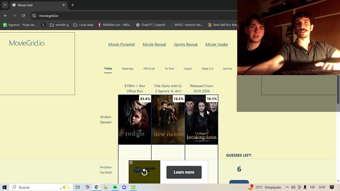Viewport: 340px width, 191px height.
Task: Click the ad replay icon
Action: 144,172
